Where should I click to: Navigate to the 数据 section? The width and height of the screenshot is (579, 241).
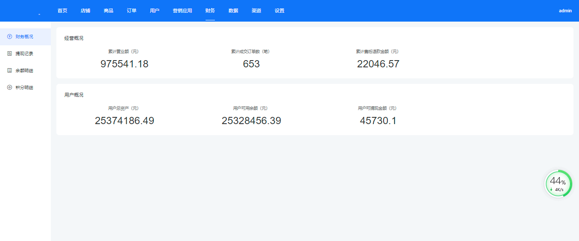(233, 11)
